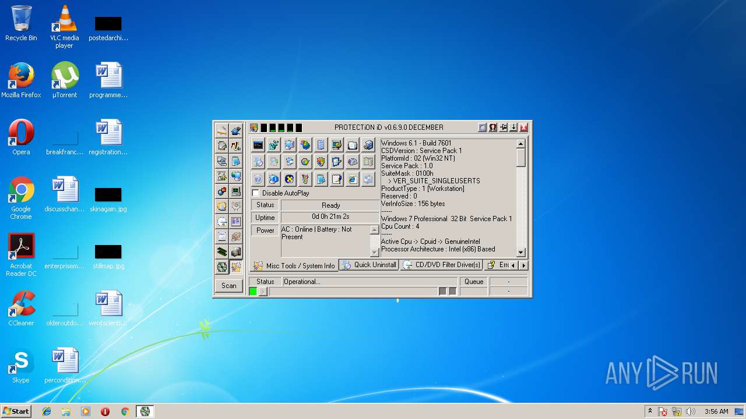Viewport: 746px width, 419px height.
Task: Click the globe with monitors sidebar icon
Action: (x=236, y=176)
